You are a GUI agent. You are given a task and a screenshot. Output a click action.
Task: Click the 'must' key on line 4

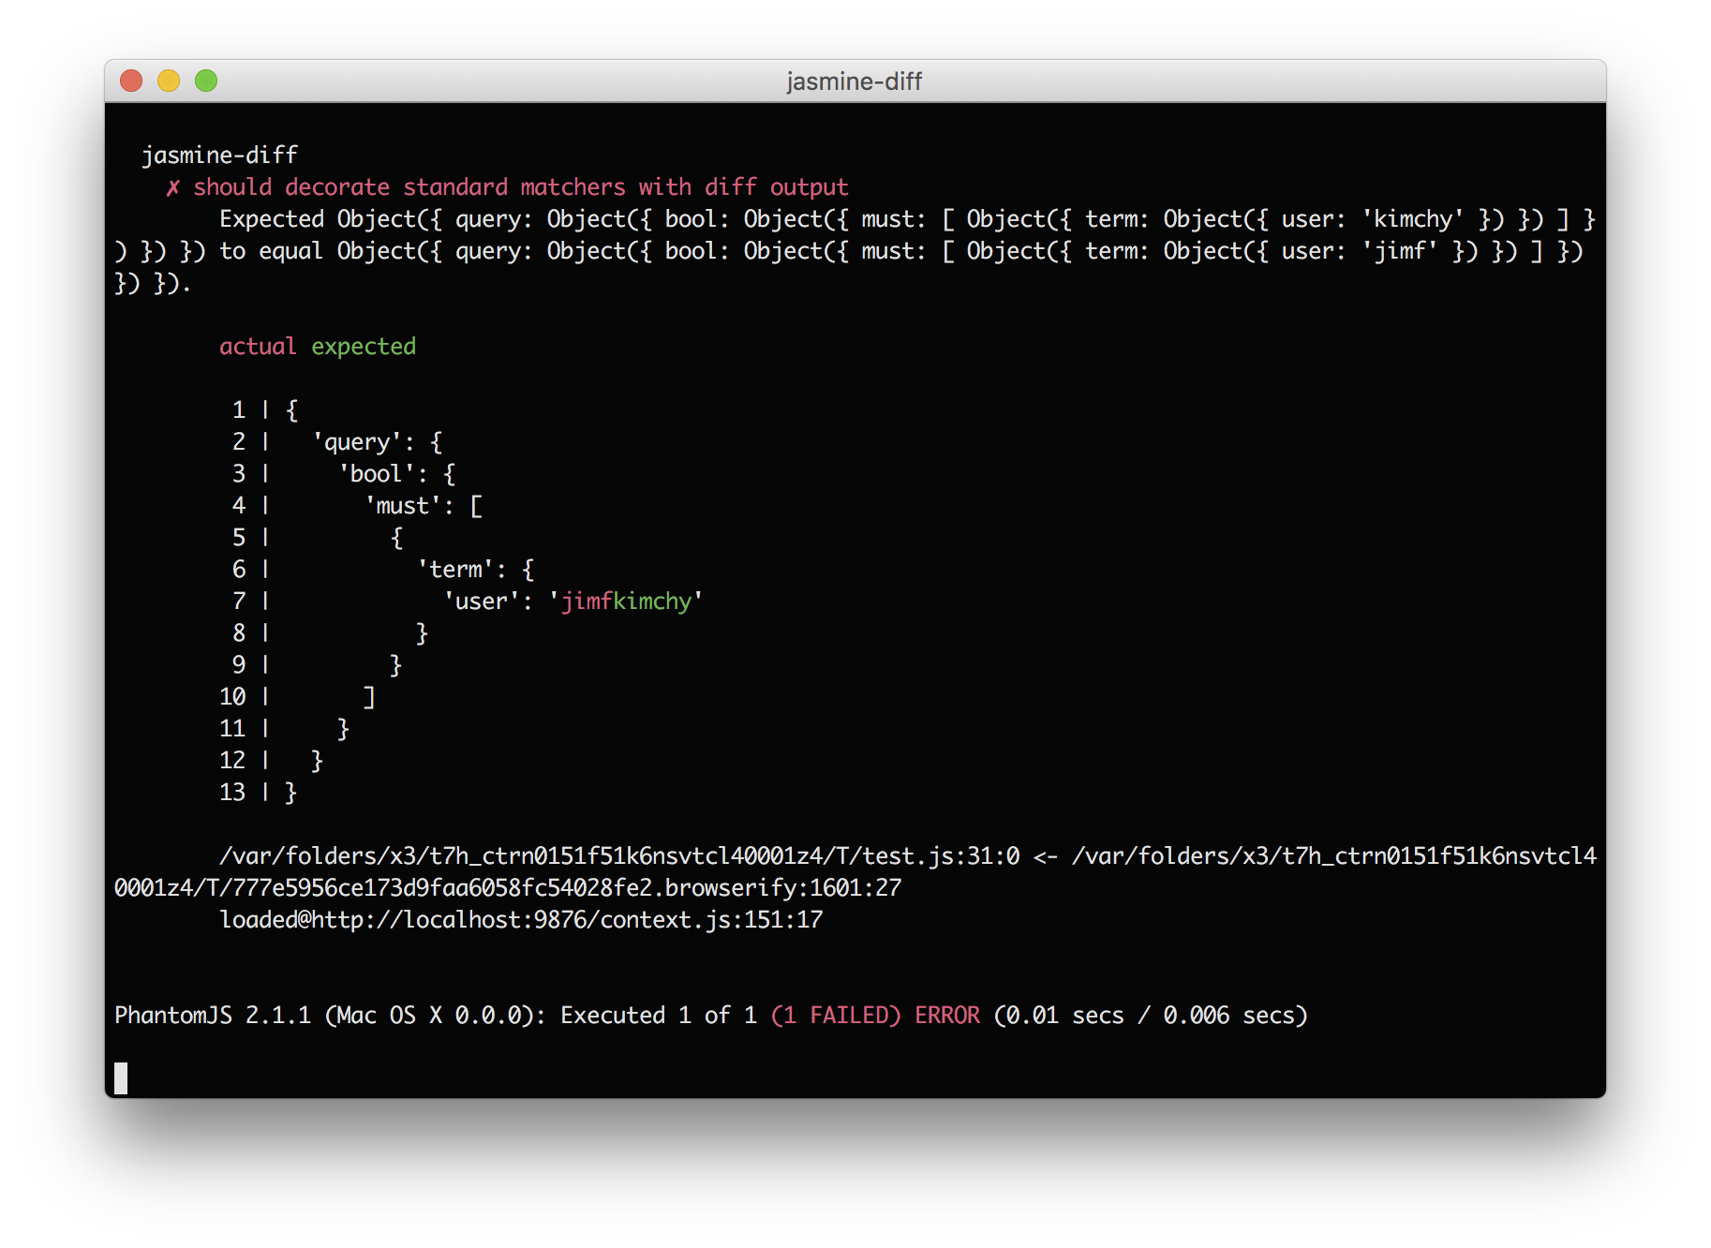[x=402, y=506]
